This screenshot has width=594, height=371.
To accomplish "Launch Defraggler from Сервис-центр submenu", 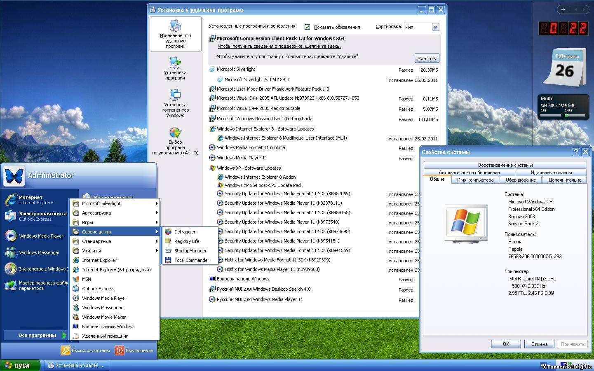I will pos(190,232).
